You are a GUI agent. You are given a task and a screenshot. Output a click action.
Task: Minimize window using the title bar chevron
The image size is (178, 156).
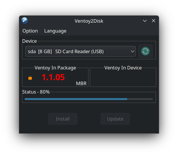[145, 21]
